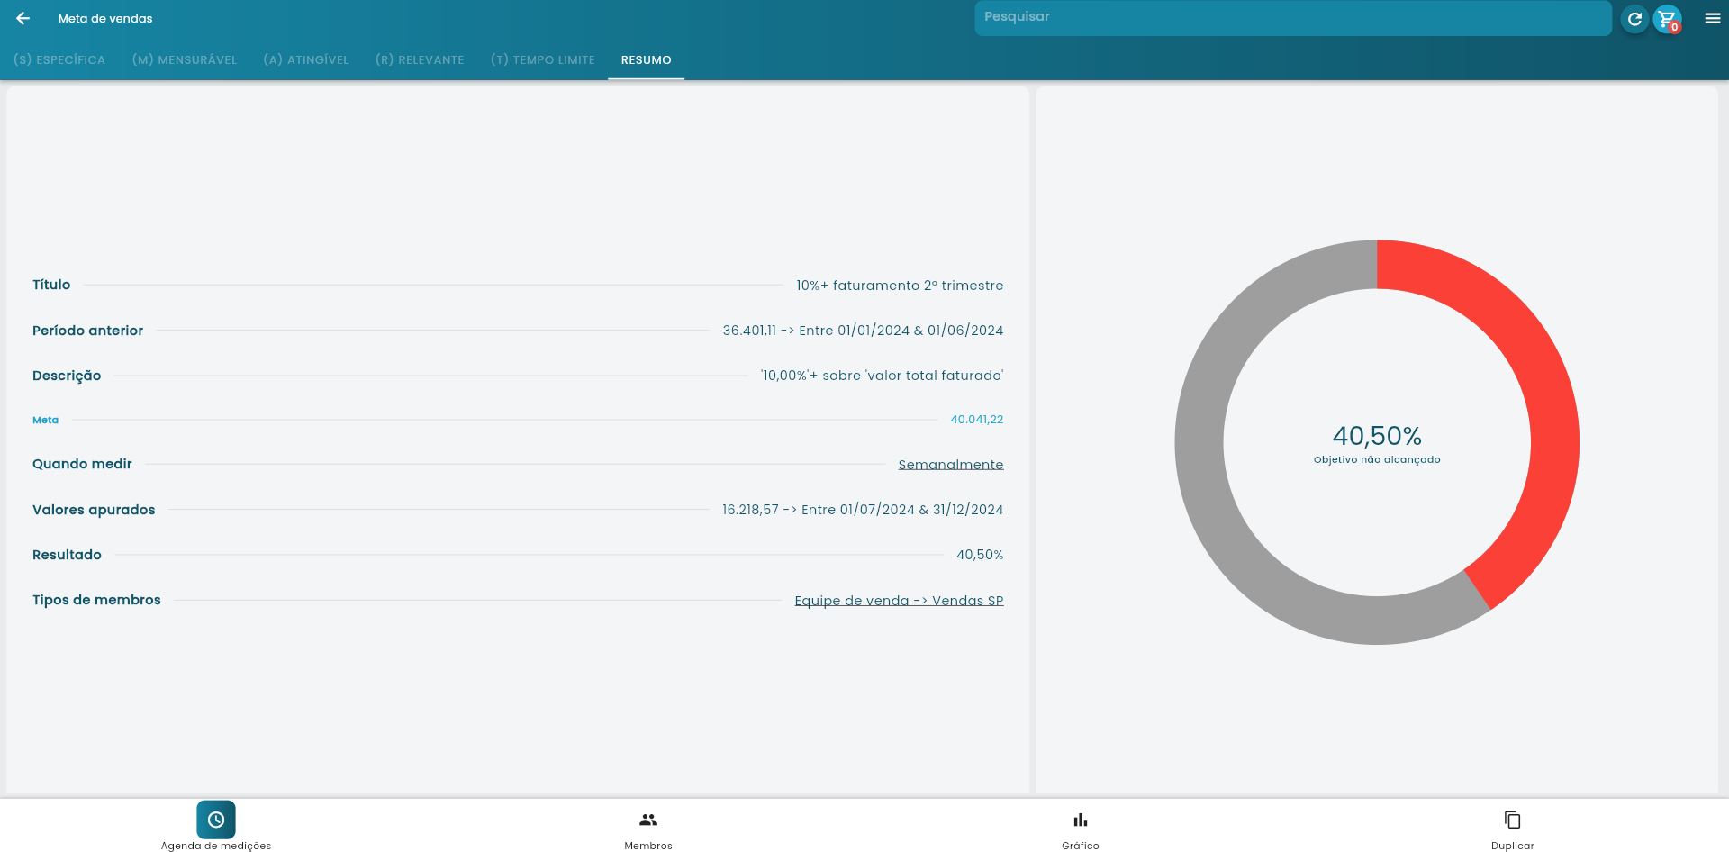The image size is (1729, 852).
Task: Click the back arrow icon
Action: [23, 18]
